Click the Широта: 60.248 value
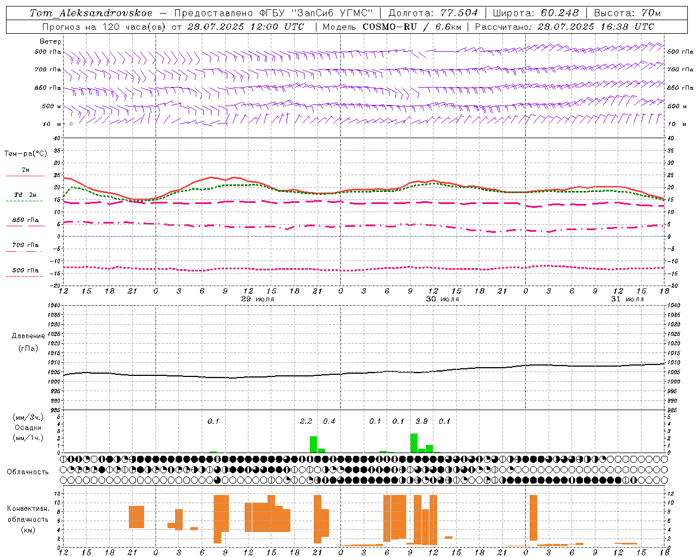Image resolution: width=696 pixels, height=557 pixels. click(x=536, y=13)
